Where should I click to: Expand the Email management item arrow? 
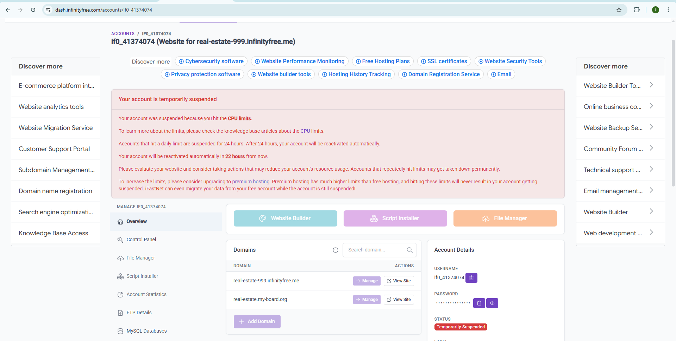point(651,190)
